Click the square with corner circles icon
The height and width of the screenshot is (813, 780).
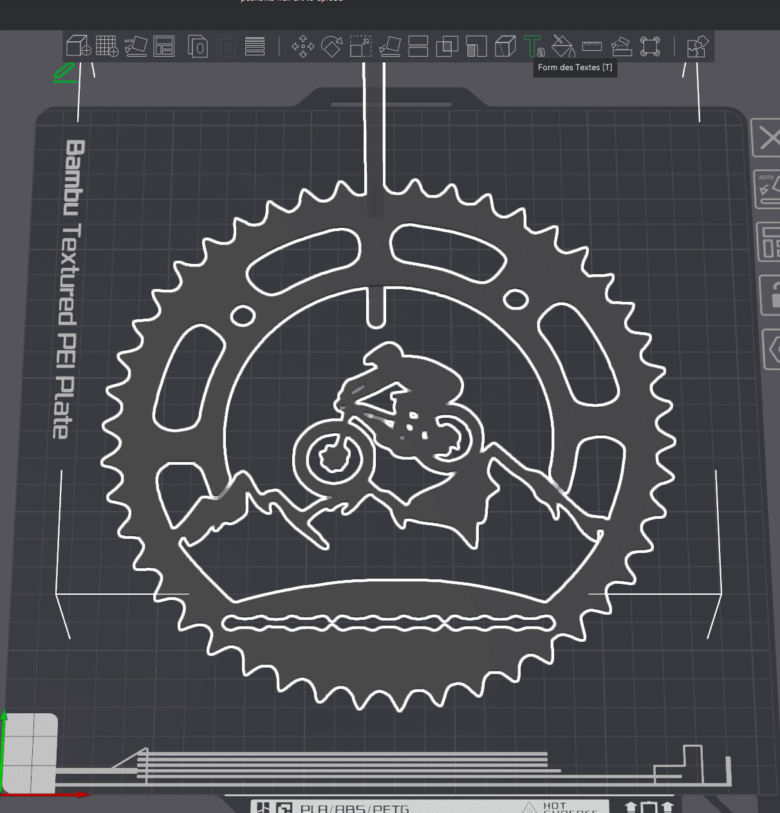click(x=650, y=46)
